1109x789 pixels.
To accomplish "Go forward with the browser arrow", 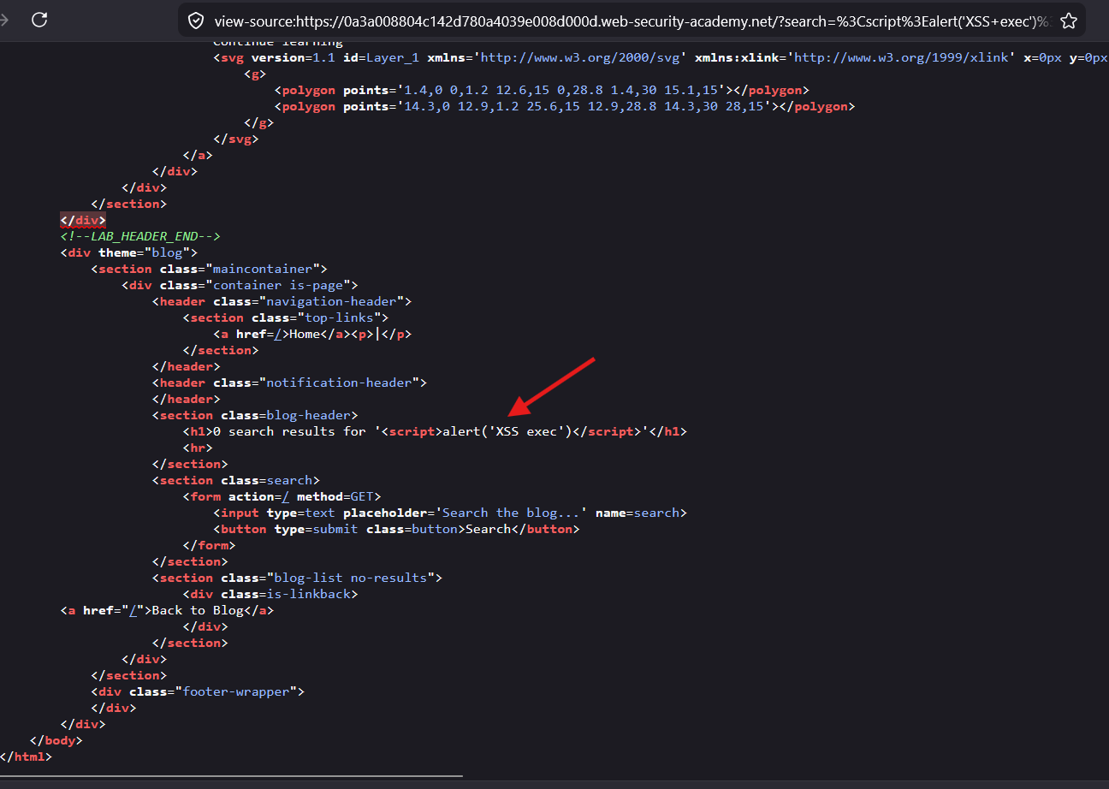I will [x=3, y=20].
